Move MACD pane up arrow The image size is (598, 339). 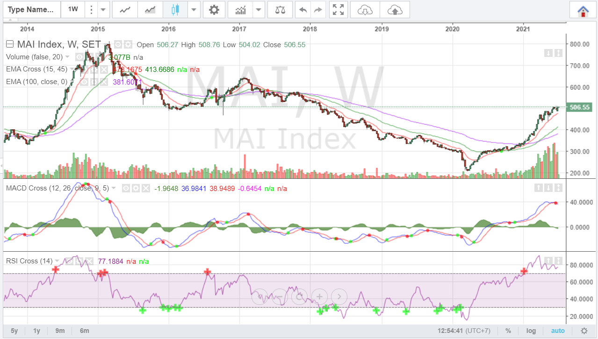539,188
